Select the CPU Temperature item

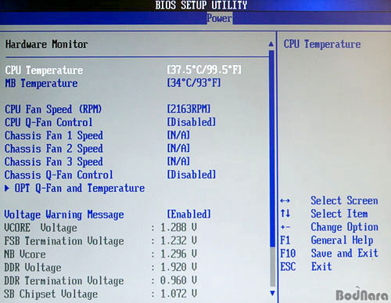[44, 70]
